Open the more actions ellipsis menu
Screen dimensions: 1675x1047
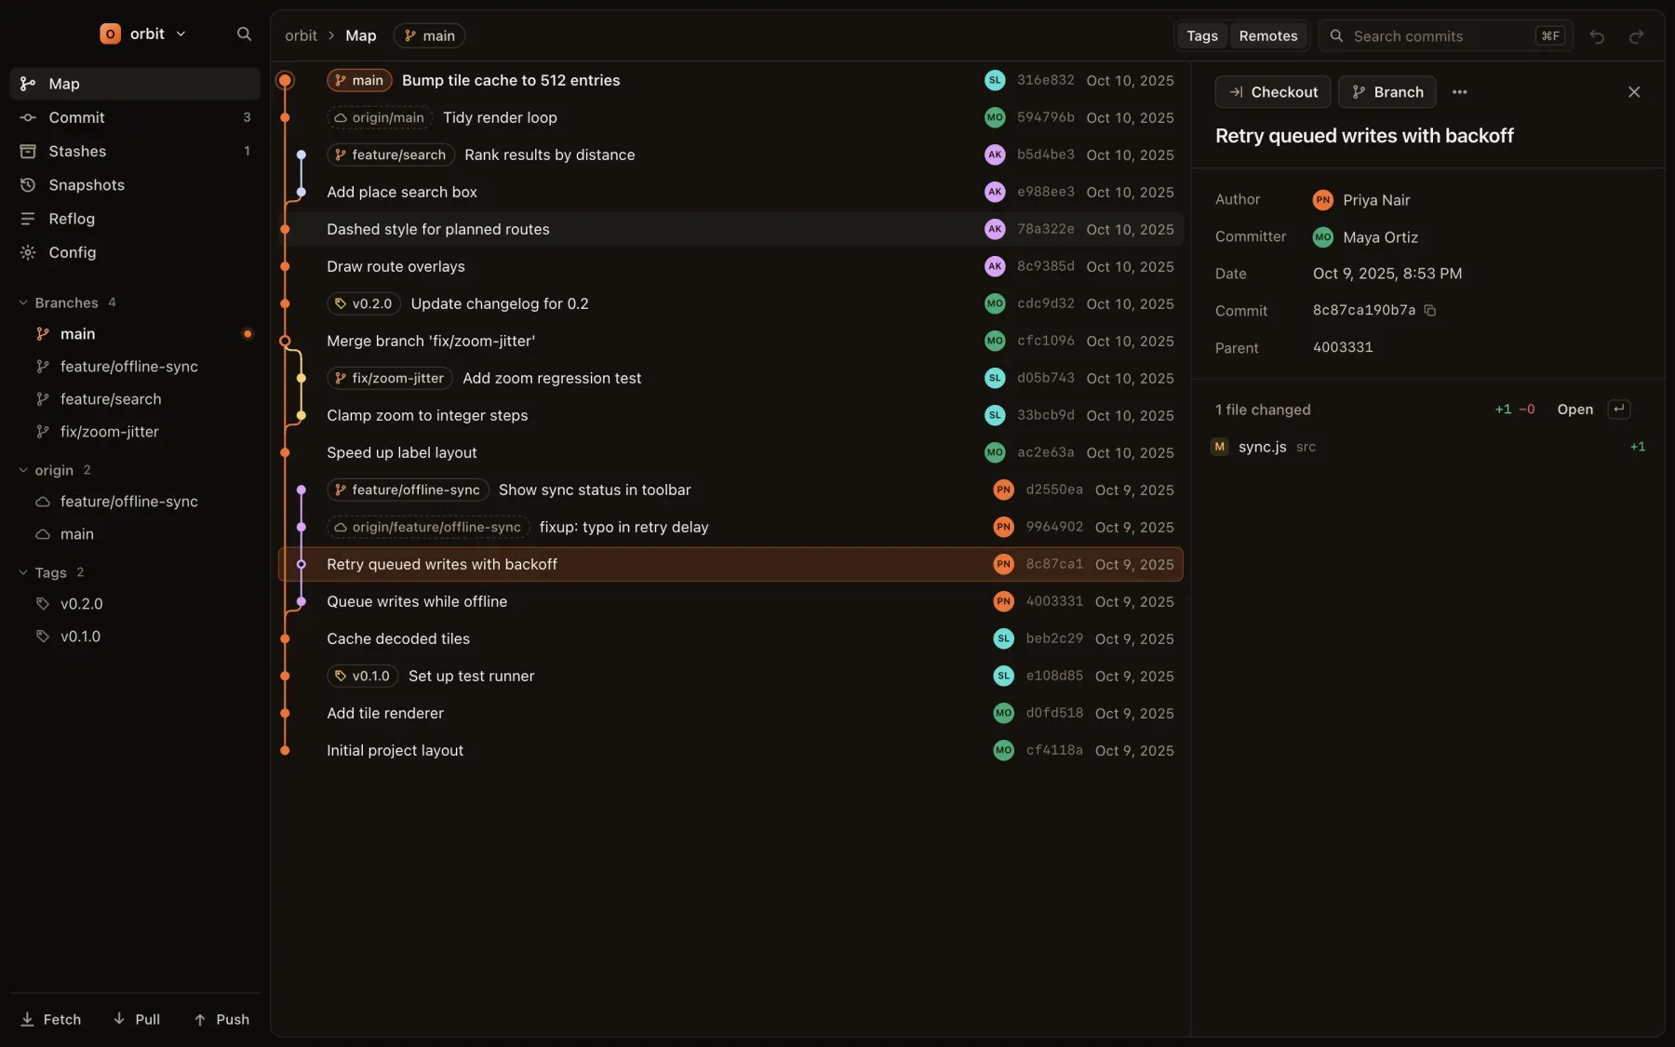(1459, 92)
